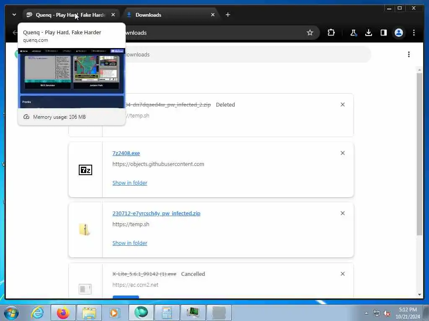The height and width of the screenshot is (321, 429).
Task: Click the https://objects.githubusercontent.com text
Action: click(158, 164)
